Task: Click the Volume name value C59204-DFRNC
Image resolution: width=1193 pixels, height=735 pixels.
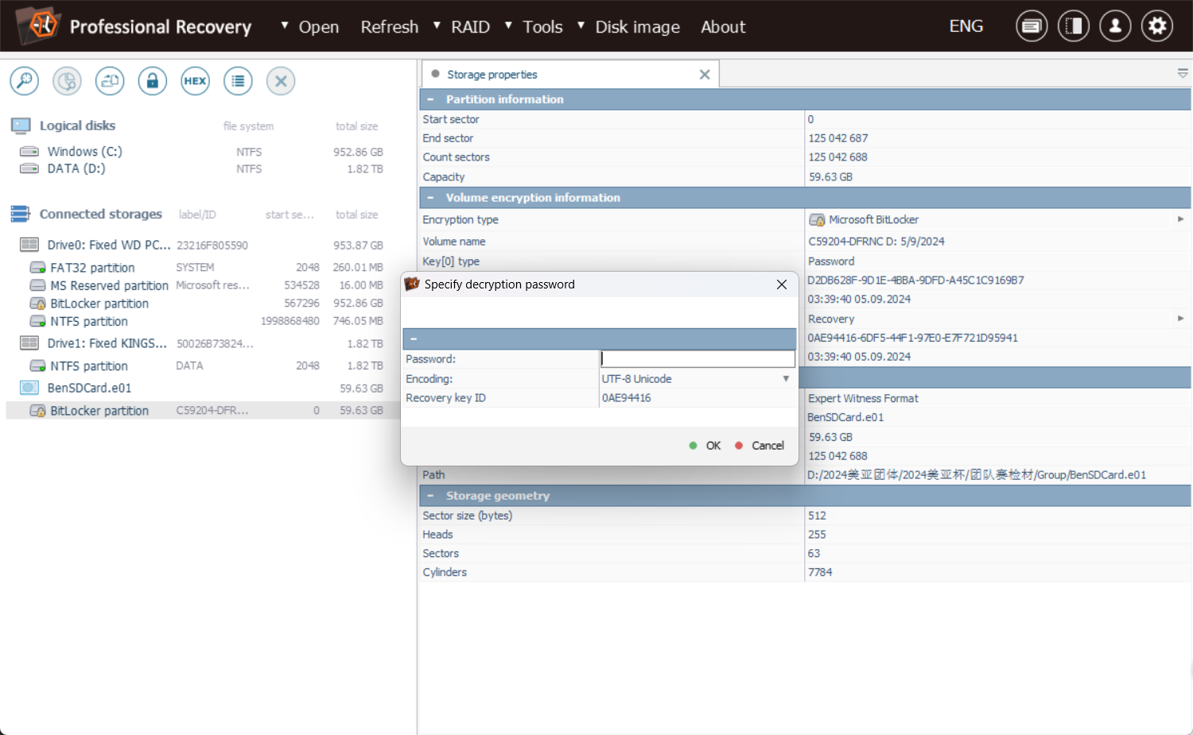Action: pyautogui.click(x=876, y=242)
